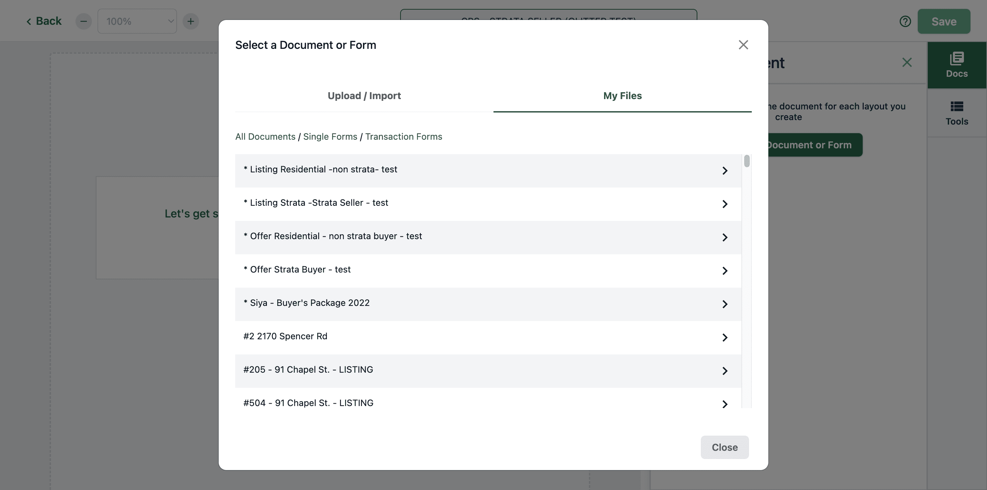Go Back from the editor

click(44, 21)
